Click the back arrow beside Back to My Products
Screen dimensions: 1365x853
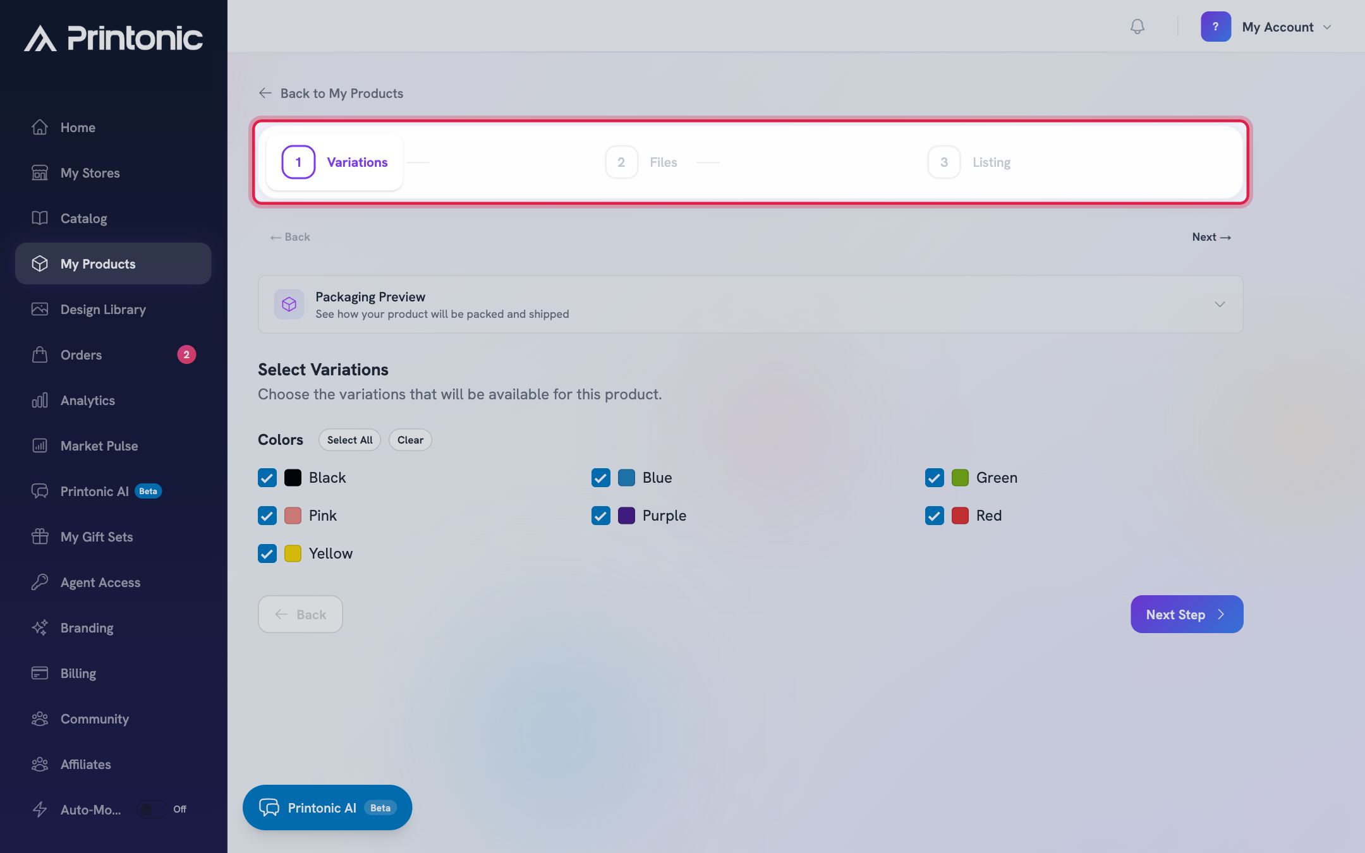pos(265,93)
